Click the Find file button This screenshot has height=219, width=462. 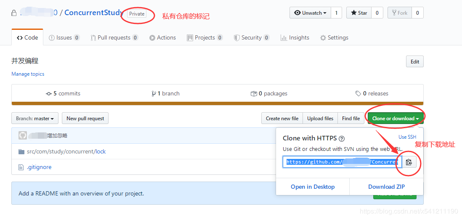(351, 119)
